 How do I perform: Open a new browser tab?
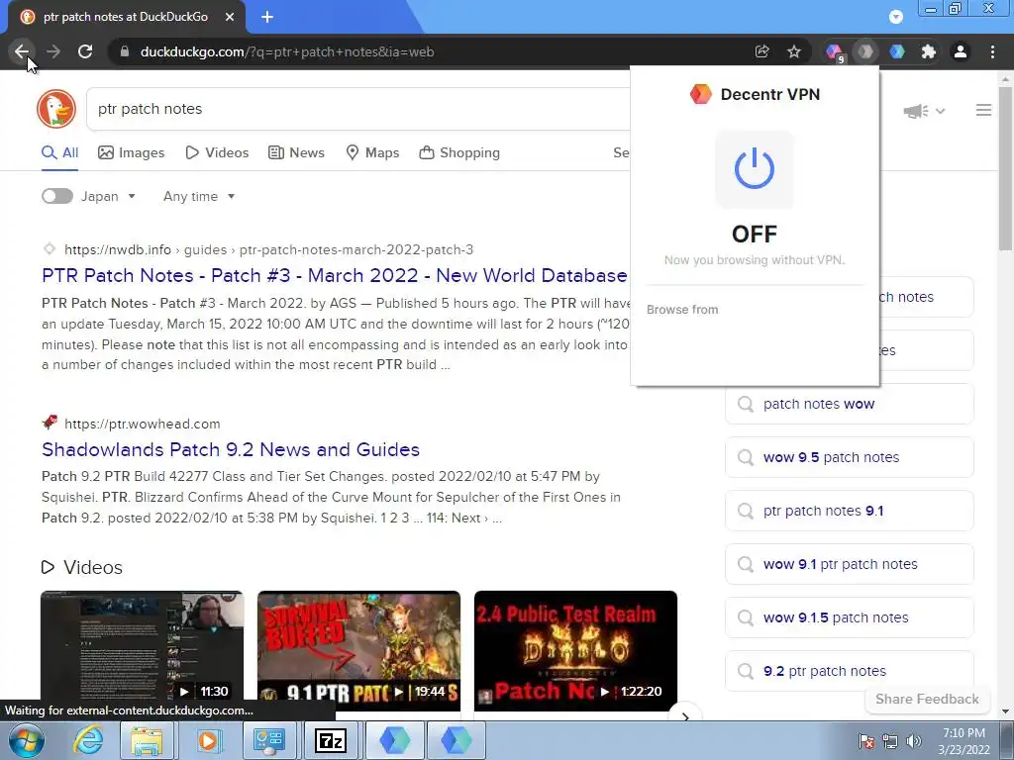pos(267,17)
